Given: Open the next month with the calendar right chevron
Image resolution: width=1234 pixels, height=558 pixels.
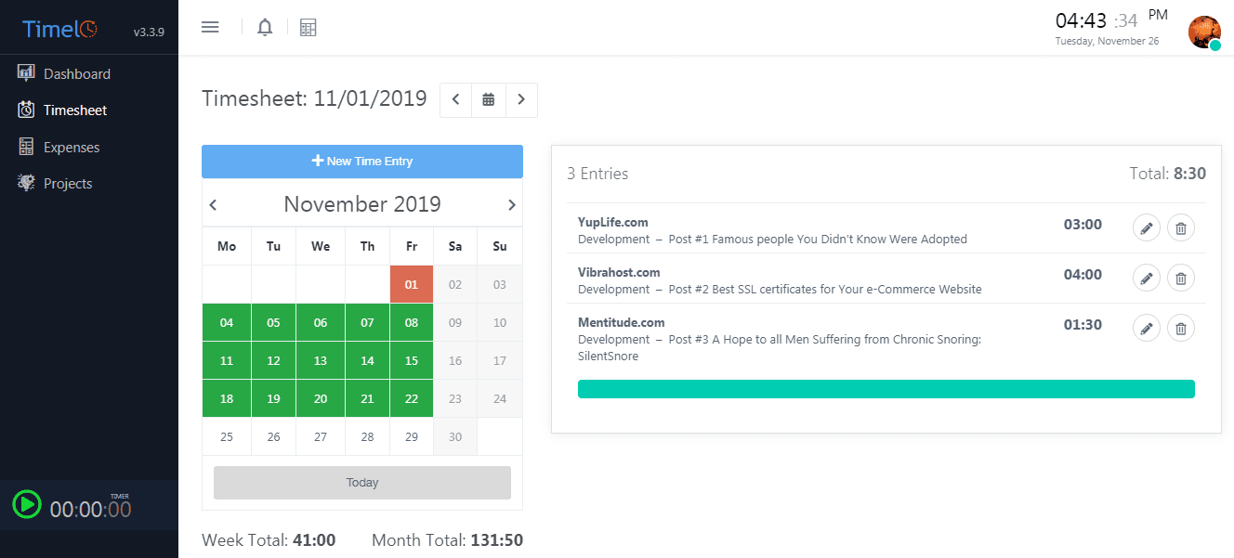Looking at the screenshot, I should (x=512, y=204).
